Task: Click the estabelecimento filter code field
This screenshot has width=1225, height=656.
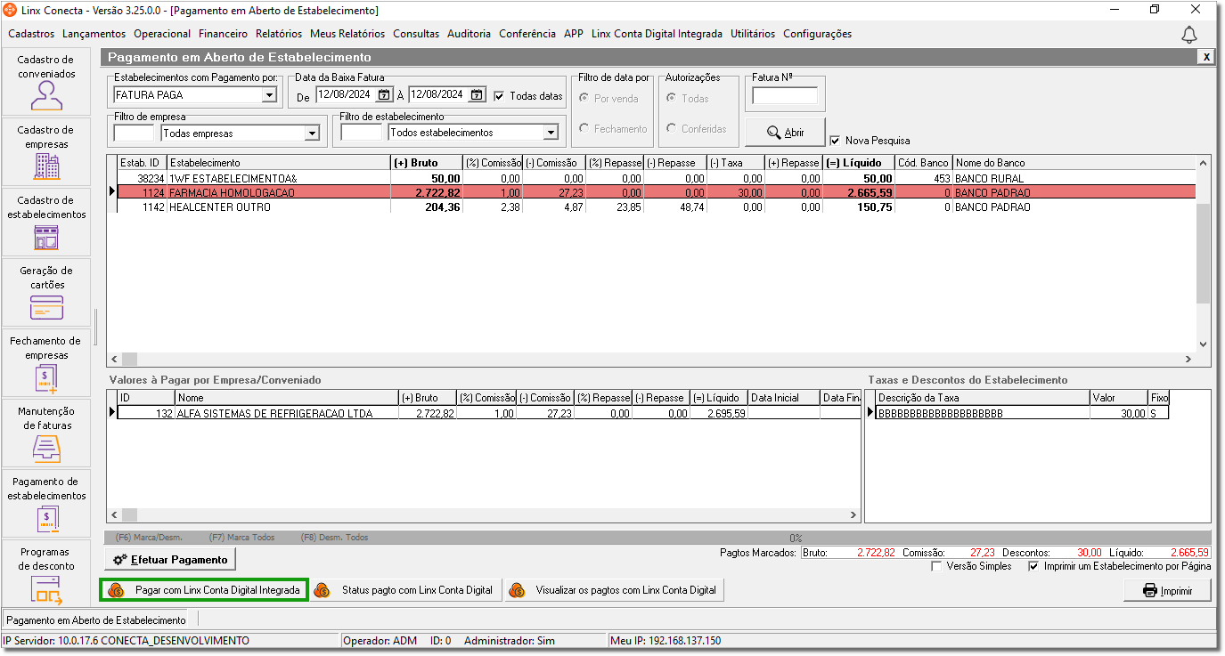Action: click(362, 134)
